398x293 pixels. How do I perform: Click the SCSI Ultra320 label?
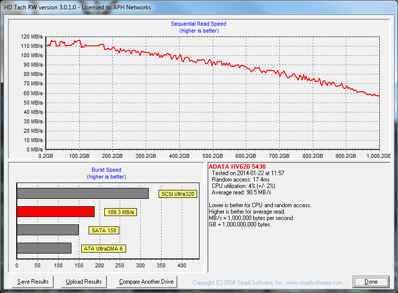pyautogui.click(x=177, y=194)
